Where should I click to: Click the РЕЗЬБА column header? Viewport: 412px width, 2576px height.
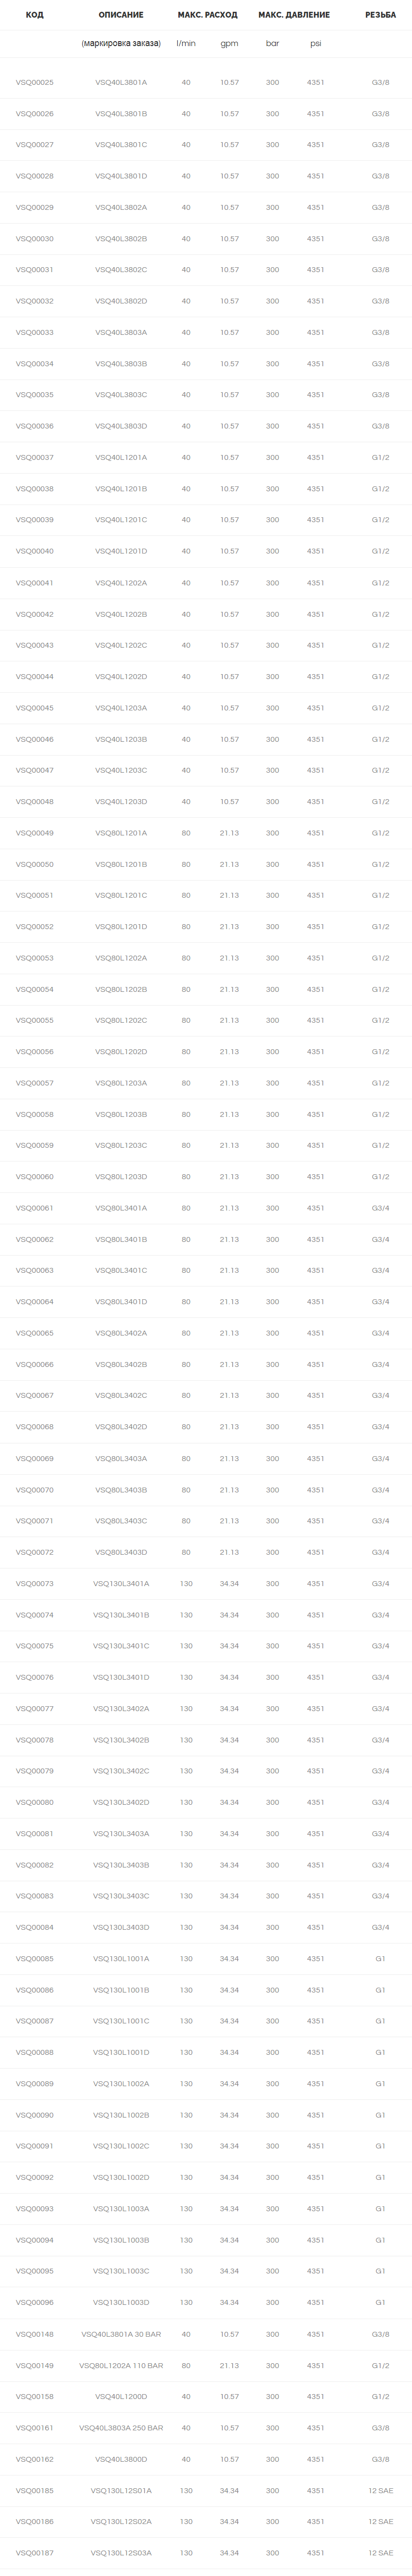tap(380, 15)
